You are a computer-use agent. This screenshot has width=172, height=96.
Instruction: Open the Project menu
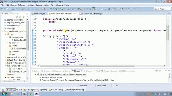point(46,5)
